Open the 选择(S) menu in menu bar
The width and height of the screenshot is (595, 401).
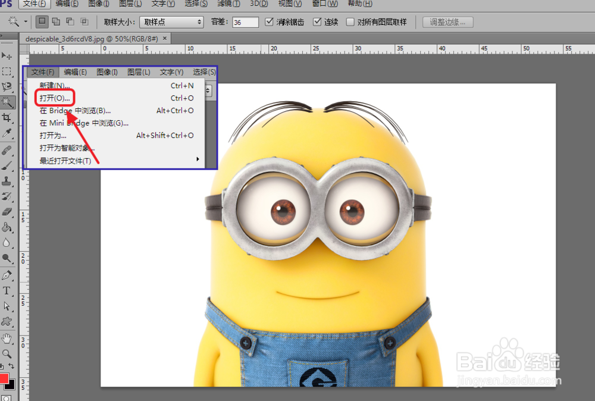(196, 4)
